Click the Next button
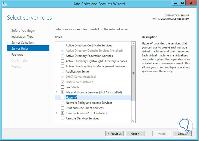Viewport: 199px width, 141px height. click(135, 134)
